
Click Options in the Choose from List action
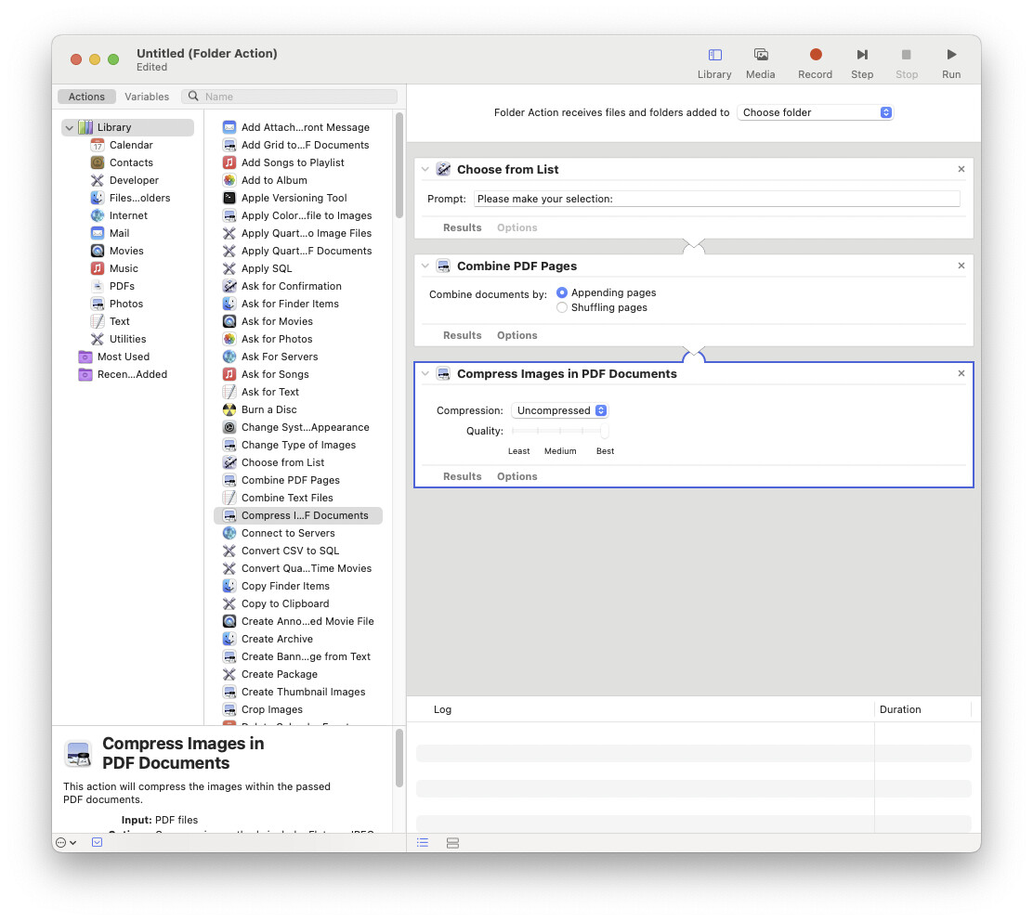[x=516, y=227]
